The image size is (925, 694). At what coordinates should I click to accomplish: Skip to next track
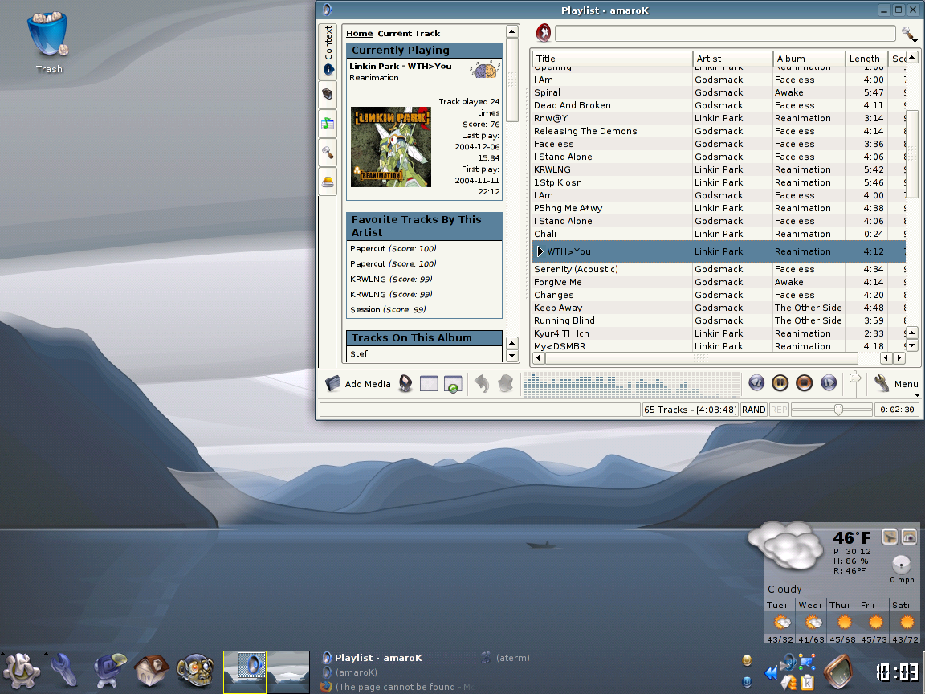point(829,383)
